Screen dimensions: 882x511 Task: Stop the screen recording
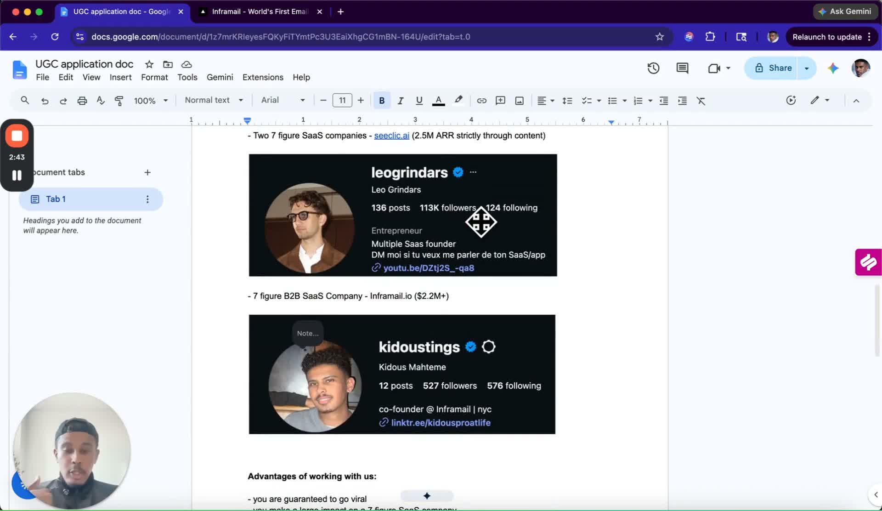click(x=17, y=136)
